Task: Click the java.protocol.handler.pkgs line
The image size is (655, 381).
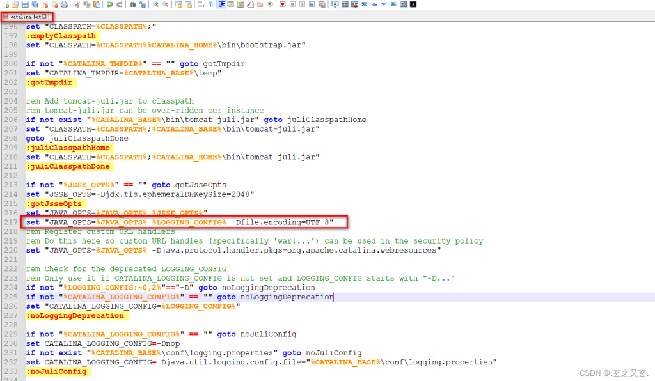Action: pyautogui.click(x=233, y=251)
